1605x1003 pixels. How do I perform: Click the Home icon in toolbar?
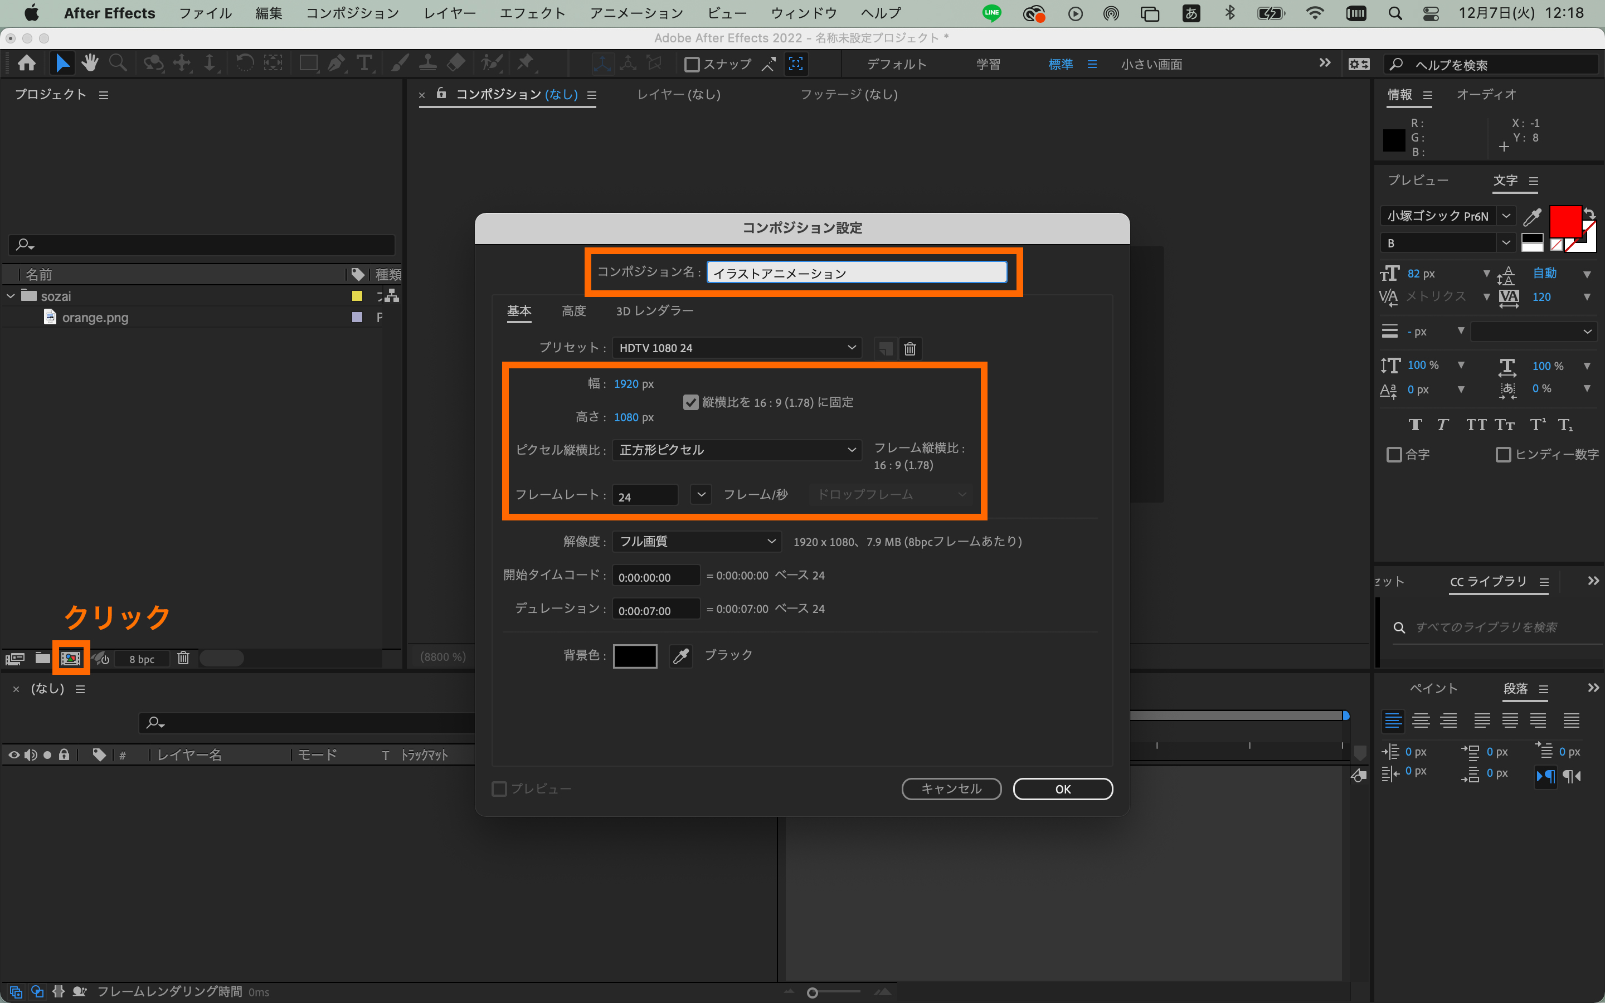click(x=27, y=64)
